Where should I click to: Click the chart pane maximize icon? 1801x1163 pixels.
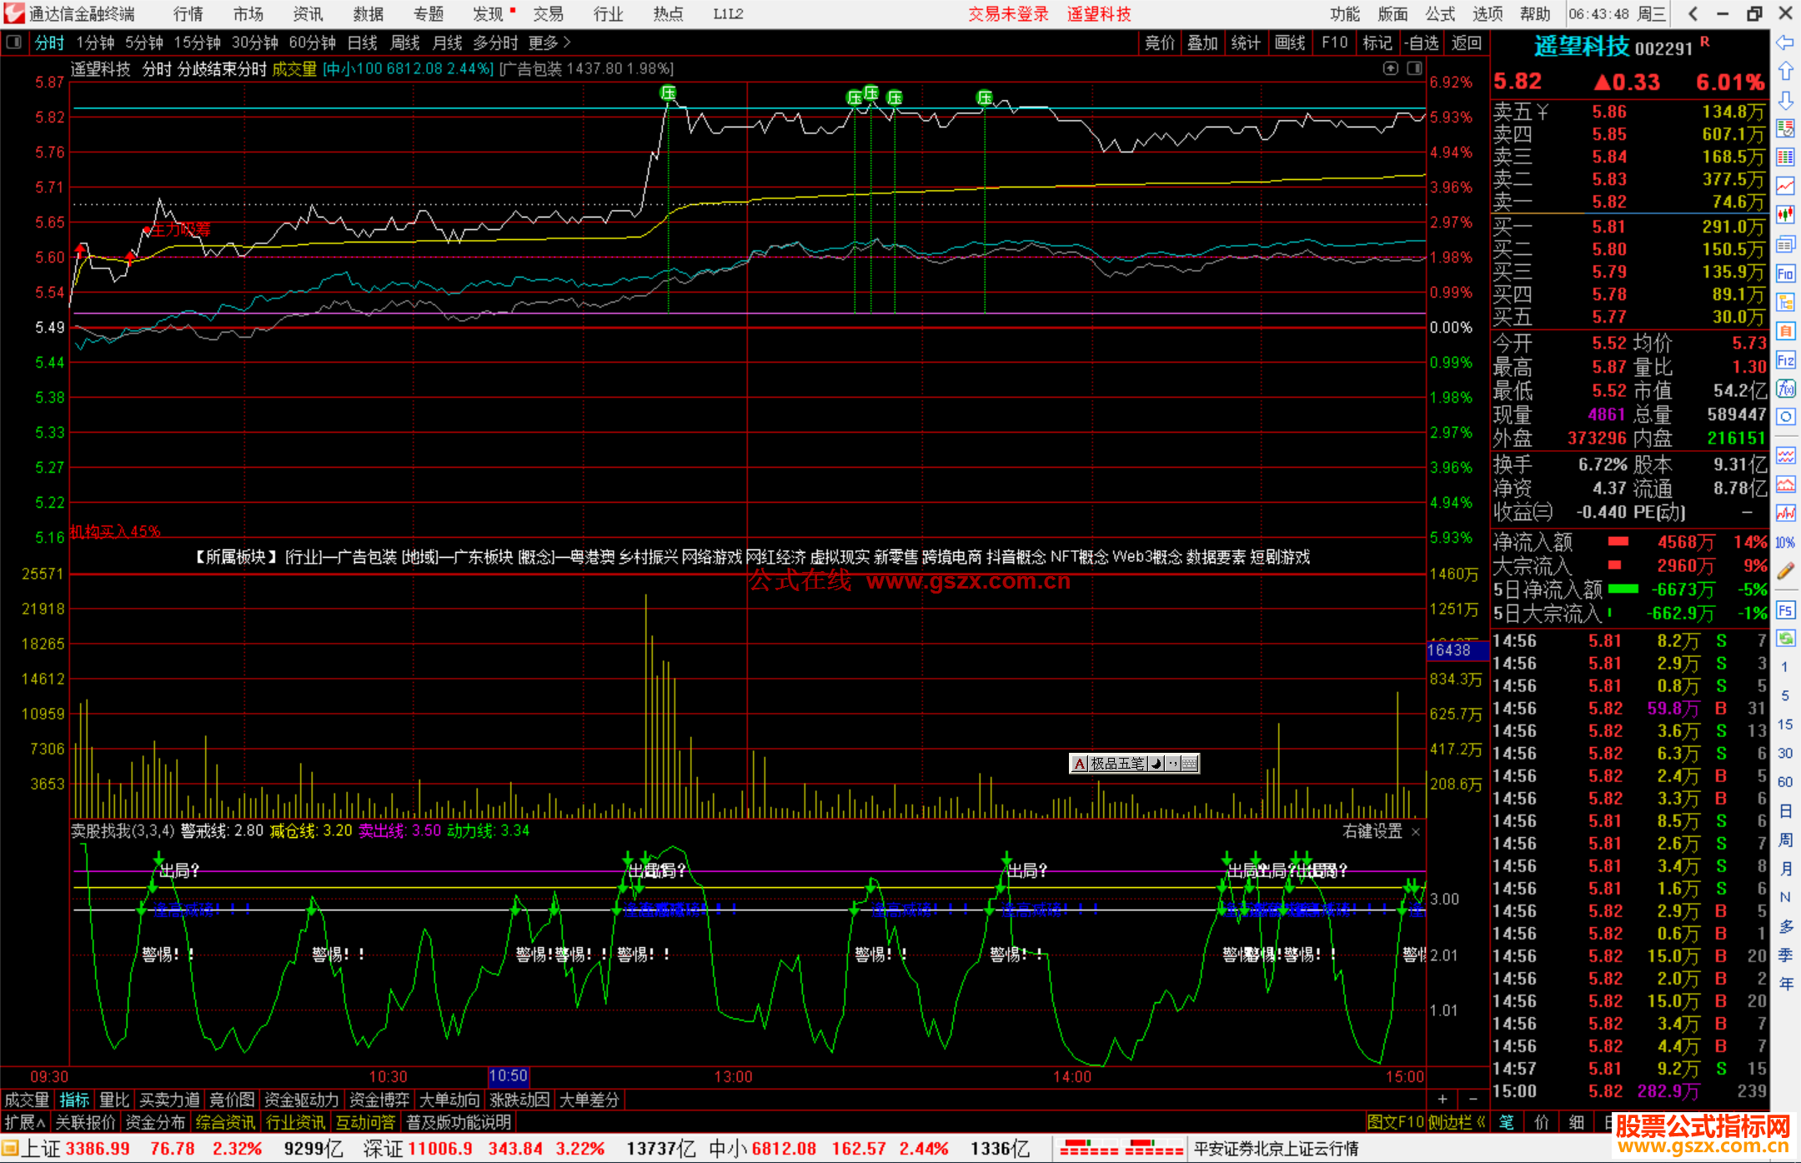coord(1415,68)
